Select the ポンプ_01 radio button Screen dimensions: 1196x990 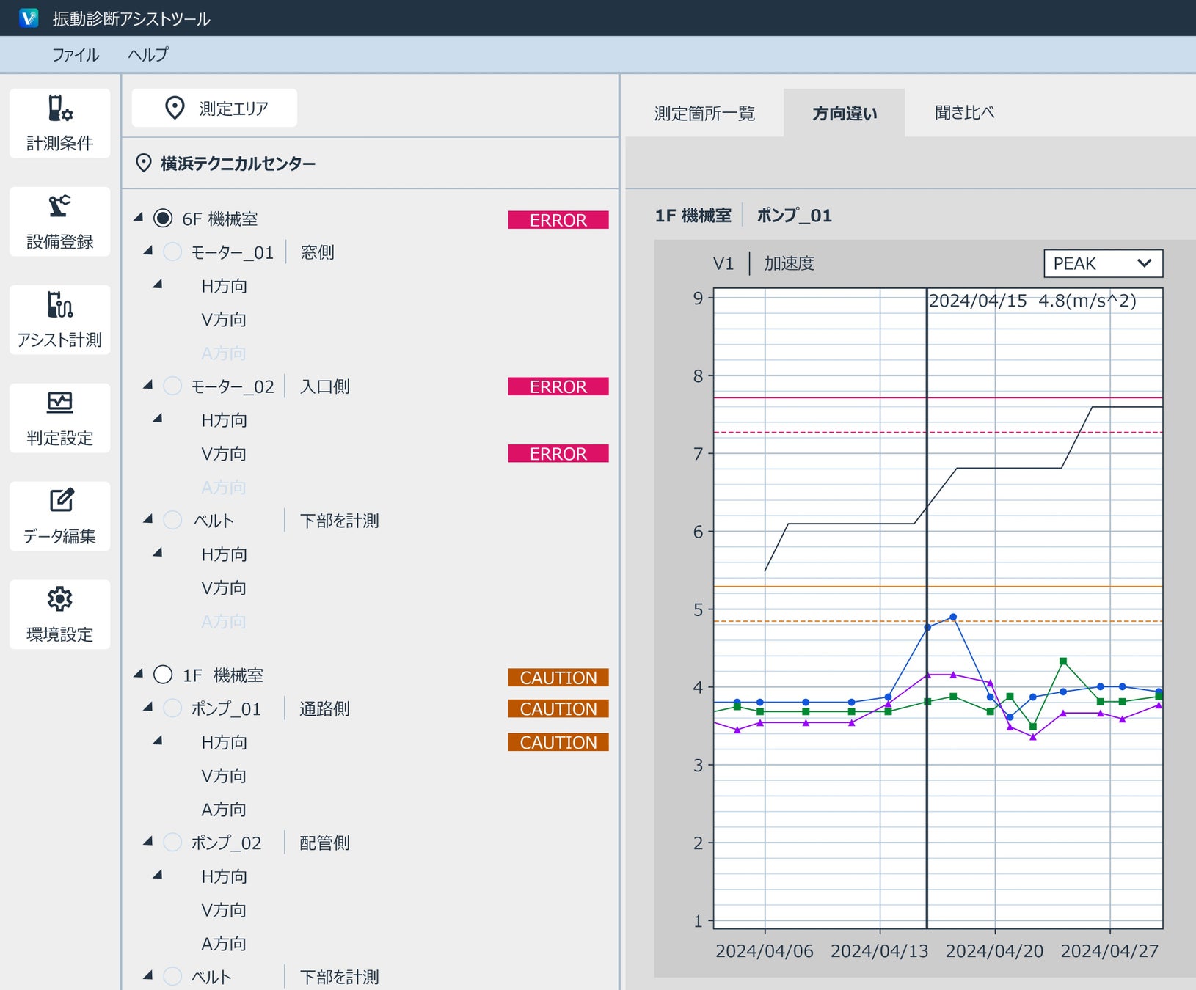pos(172,708)
